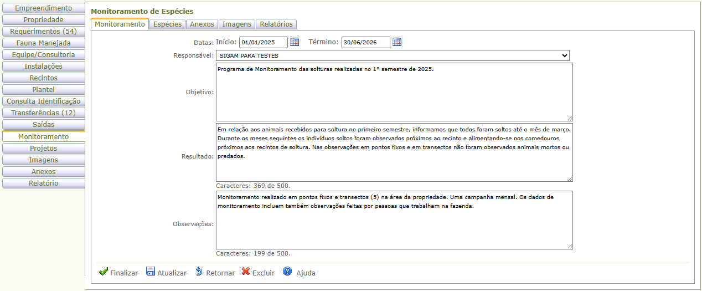Click the Atualizar floppy disk icon
The image size is (702, 291).
click(151, 272)
